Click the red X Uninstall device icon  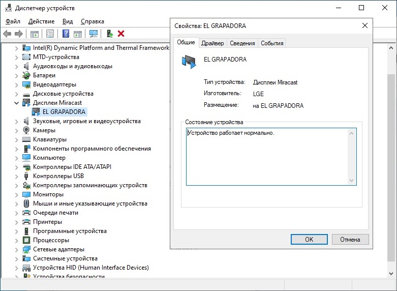tap(121, 34)
